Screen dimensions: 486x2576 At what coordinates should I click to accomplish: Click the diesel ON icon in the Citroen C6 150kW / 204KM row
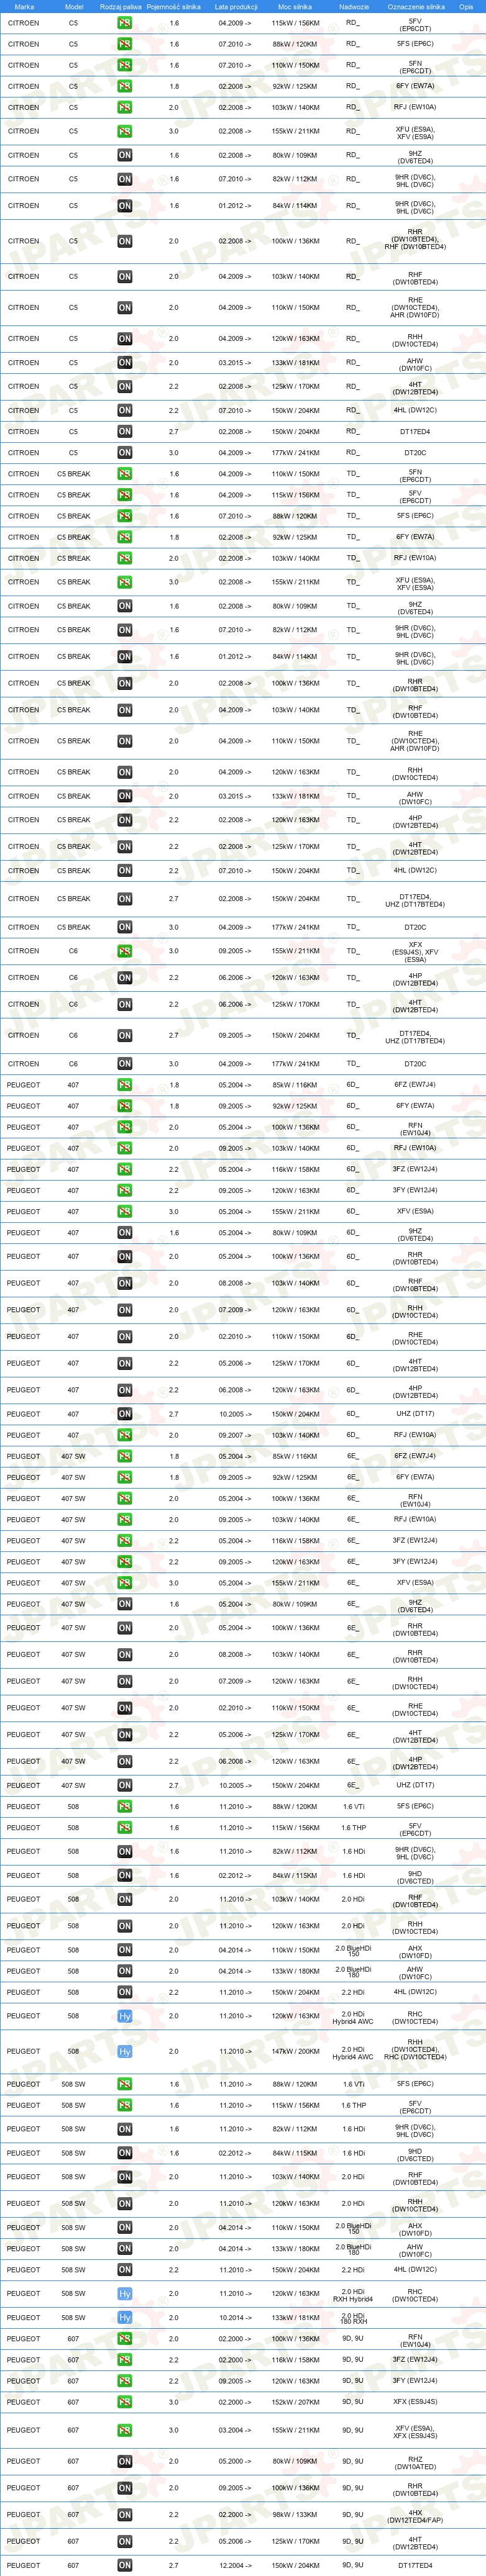tap(124, 1036)
